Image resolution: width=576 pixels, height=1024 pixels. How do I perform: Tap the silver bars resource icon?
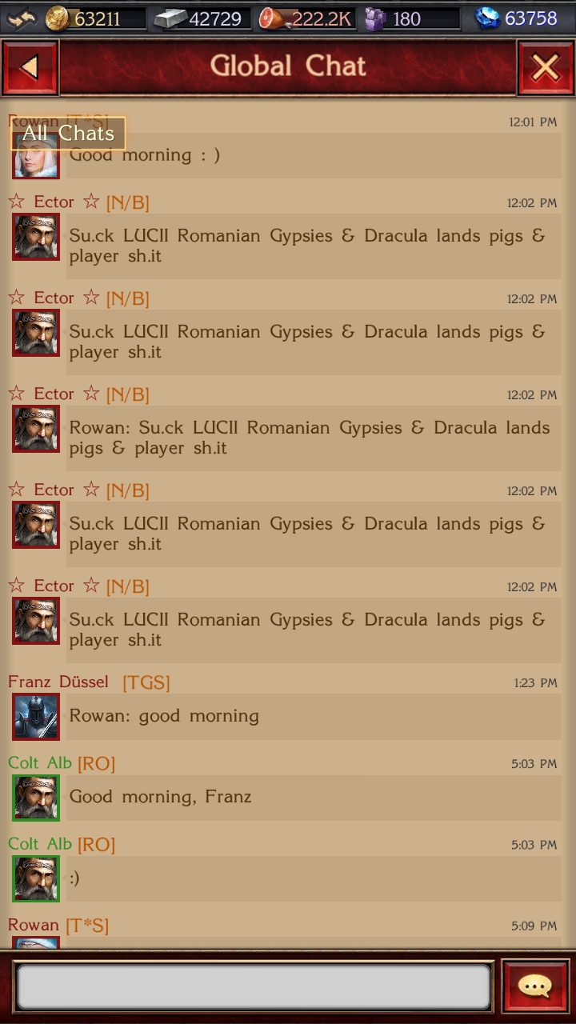click(x=170, y=18)
